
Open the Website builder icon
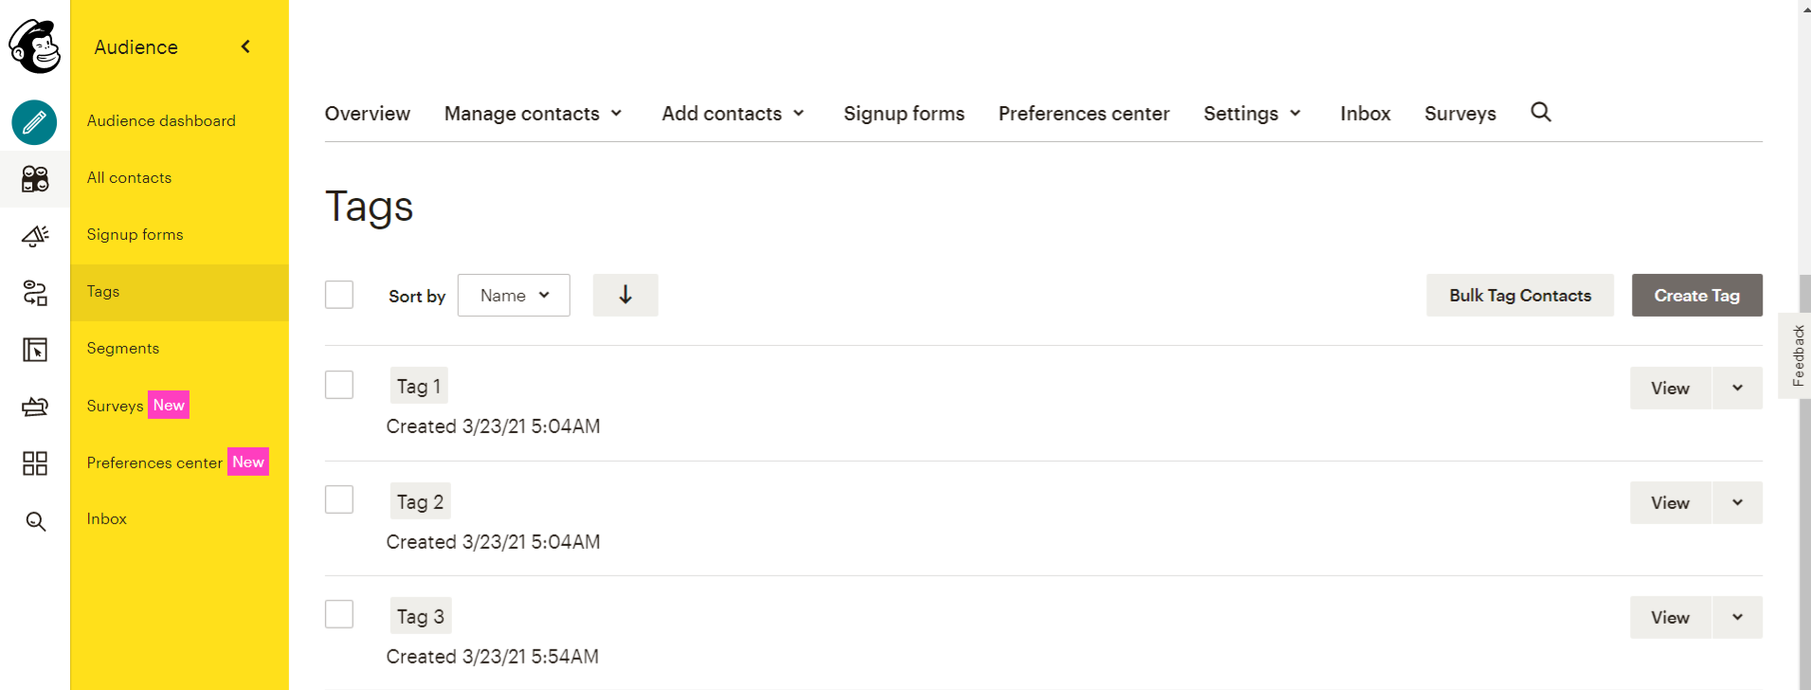pos(34,350)
